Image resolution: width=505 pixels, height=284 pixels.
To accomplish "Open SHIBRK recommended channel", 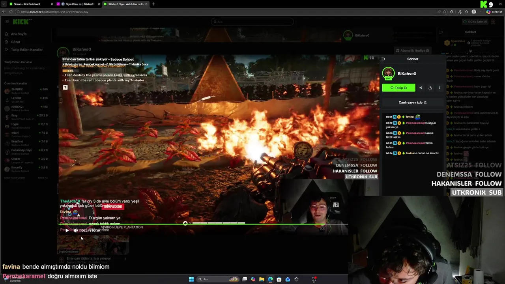I will click(x=26, y=90).
